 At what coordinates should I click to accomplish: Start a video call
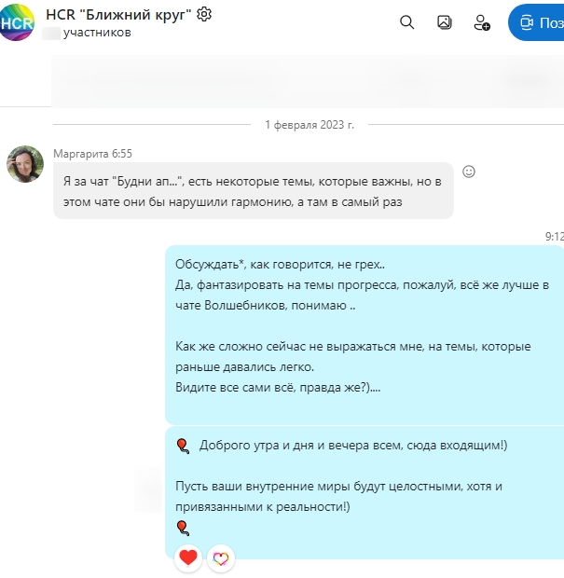pos(536,22)
